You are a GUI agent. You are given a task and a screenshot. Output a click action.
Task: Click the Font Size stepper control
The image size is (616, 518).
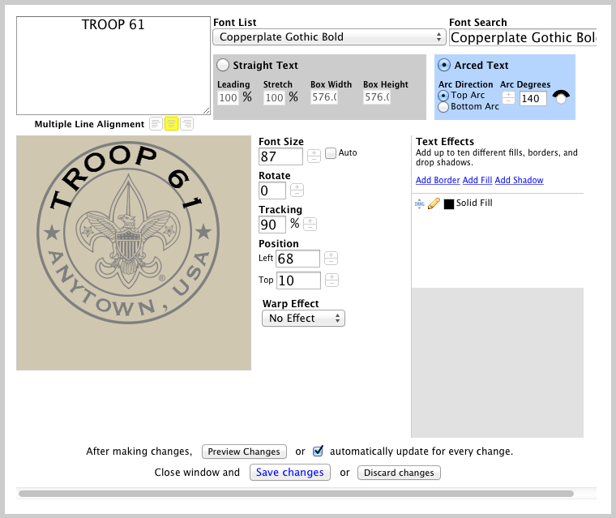(314, 156)
